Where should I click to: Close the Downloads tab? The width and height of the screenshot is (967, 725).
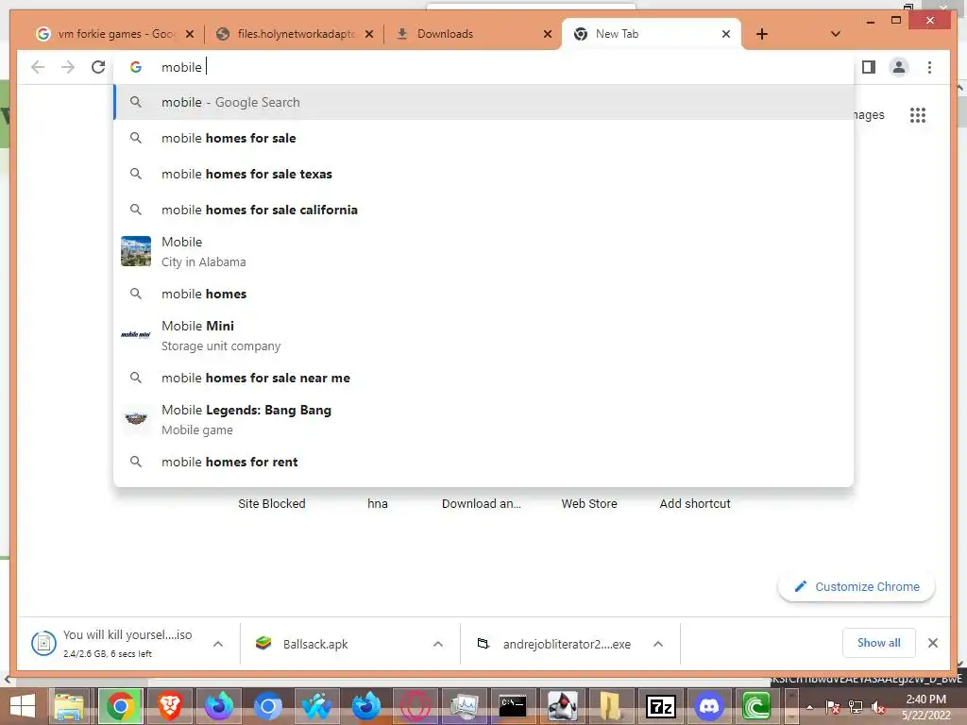[547, 34]
